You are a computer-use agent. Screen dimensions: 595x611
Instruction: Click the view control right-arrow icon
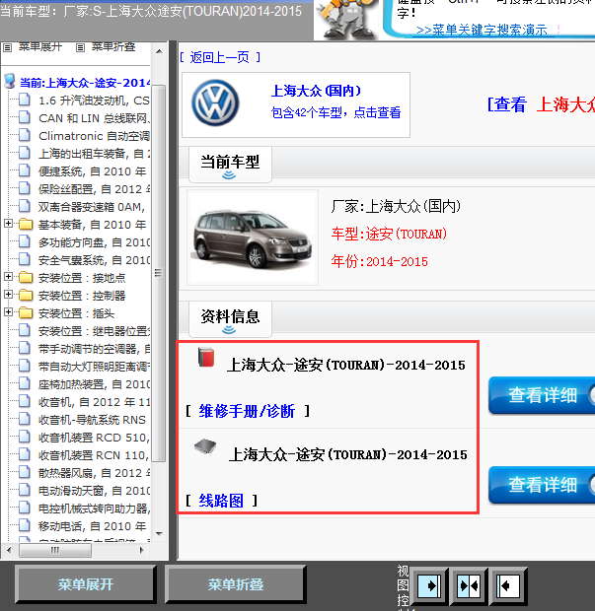tap(429, 586)
